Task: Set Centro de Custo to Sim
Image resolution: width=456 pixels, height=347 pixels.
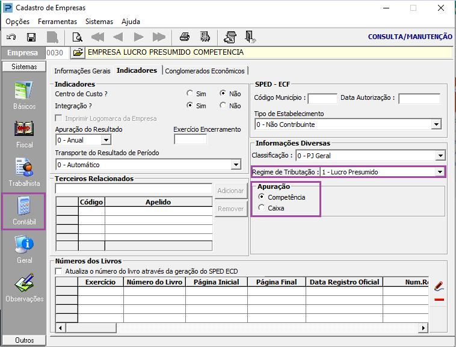Action: click(190, 94)
